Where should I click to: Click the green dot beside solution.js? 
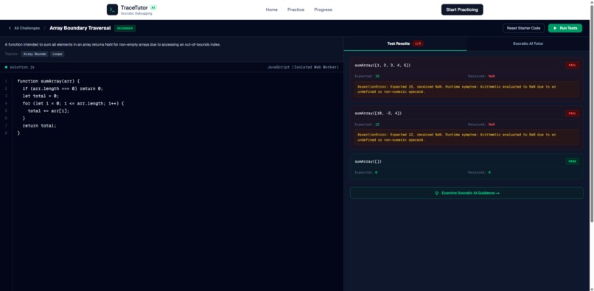click(6, 67)
